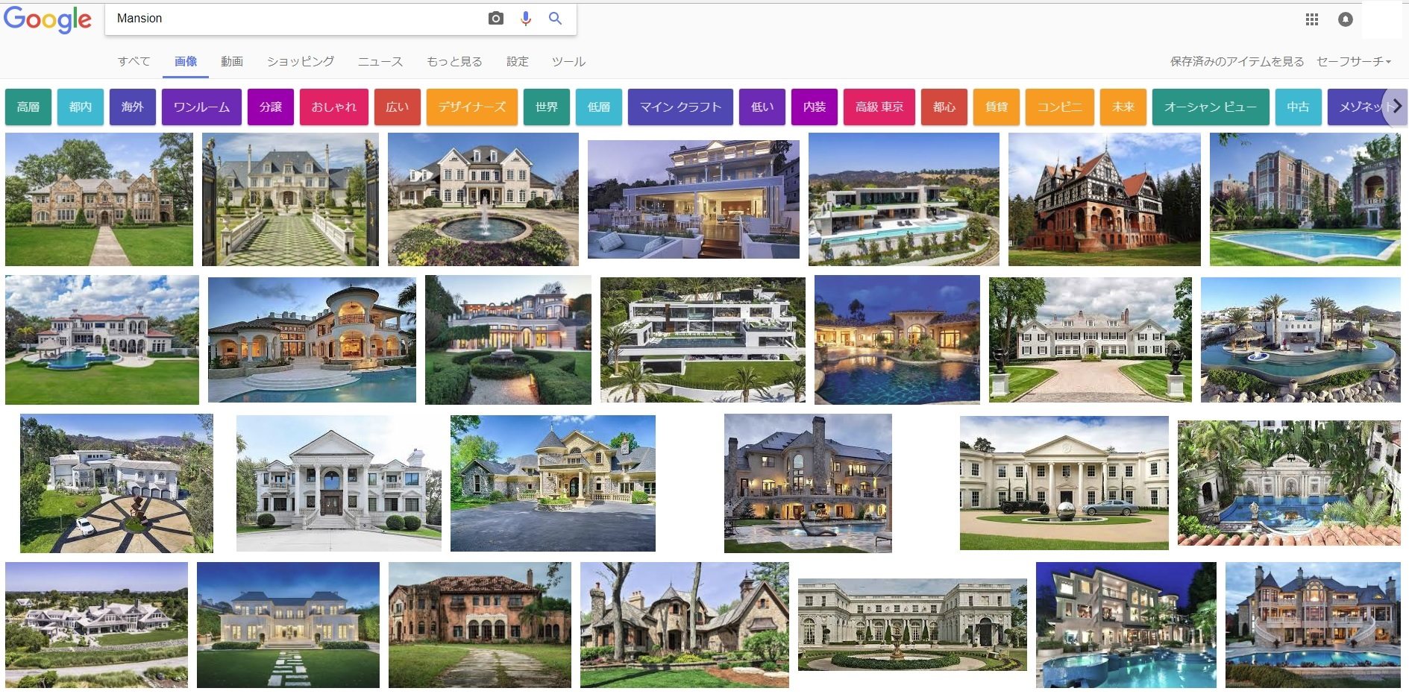Open the ショッピング tab
The height and width of the screenshot is (694, 1409).
(301, 61)
